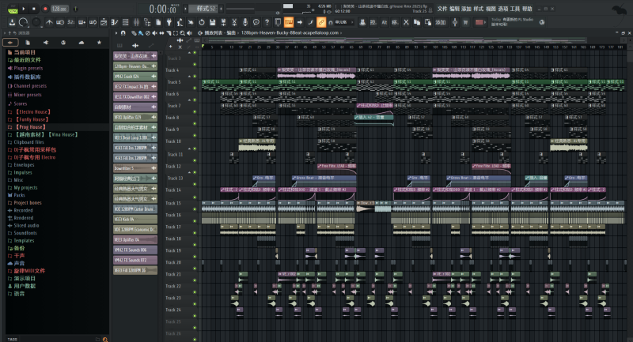The image size is (633, 342).
Task: Click the 128 tempo field
Action: click(x=59, y=9)
